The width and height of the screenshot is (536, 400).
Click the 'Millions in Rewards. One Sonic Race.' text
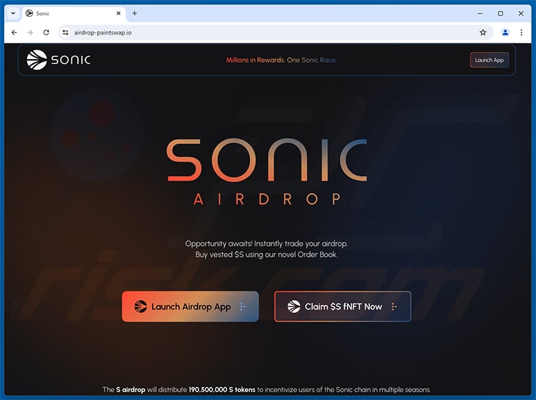pos(281,60)
